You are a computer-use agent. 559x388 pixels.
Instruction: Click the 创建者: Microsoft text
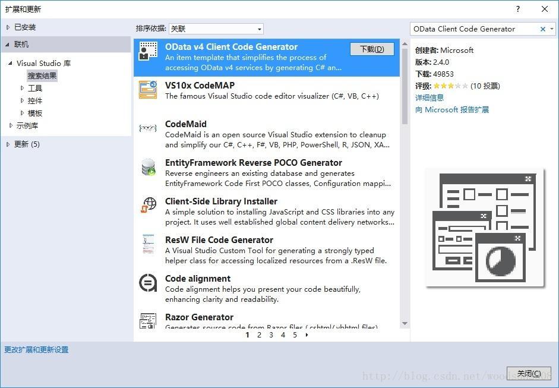pyautogui.click(x=444, y=51)
